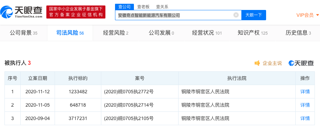
Task: Click the 执行法院 column header
Action: pos(237,78)
